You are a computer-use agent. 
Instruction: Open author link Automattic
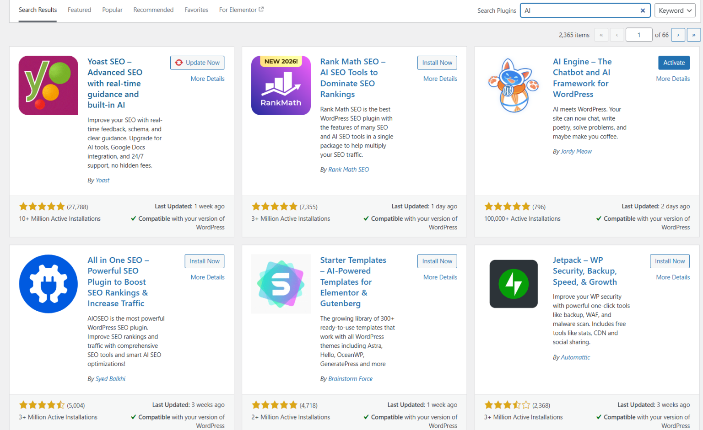click(575, 357)
